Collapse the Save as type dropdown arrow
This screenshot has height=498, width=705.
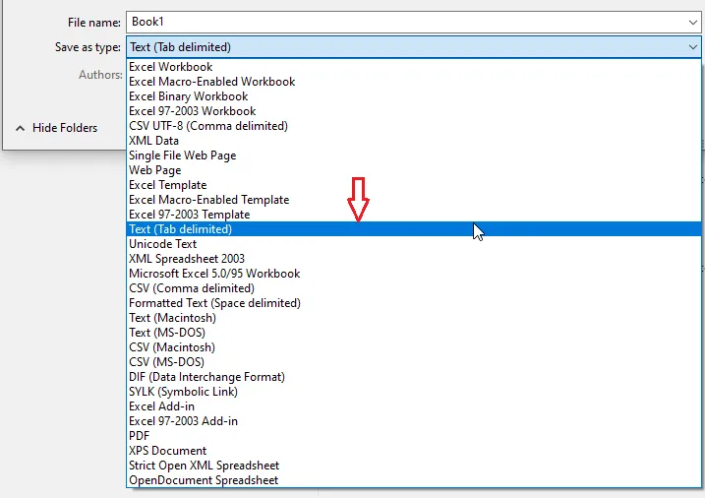pyautogui.click(x=693, y=47)
